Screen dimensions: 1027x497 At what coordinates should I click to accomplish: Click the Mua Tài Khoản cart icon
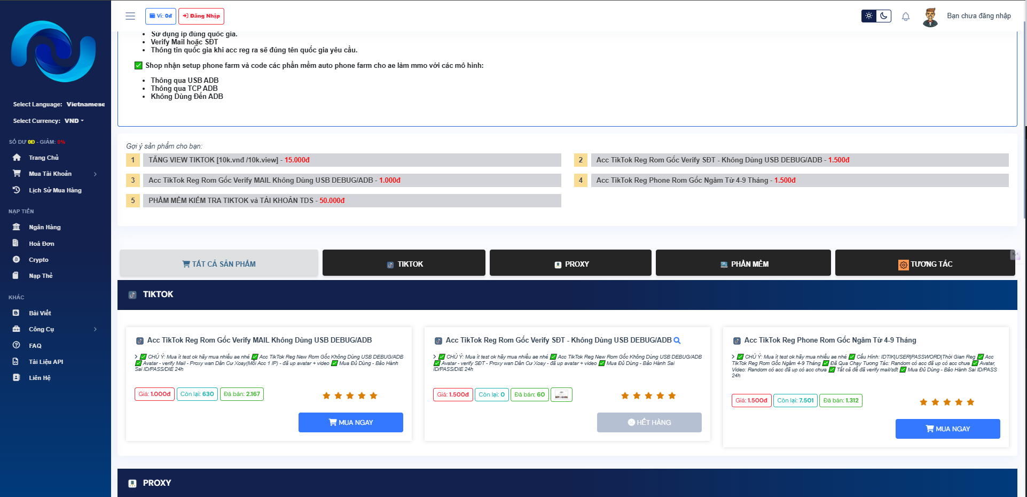point(17,174)
